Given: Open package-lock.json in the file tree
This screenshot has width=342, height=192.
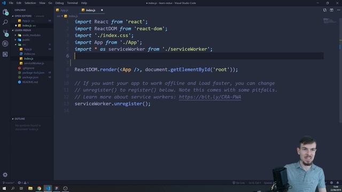Looking at the screenshot, I should tap(33, 73).
